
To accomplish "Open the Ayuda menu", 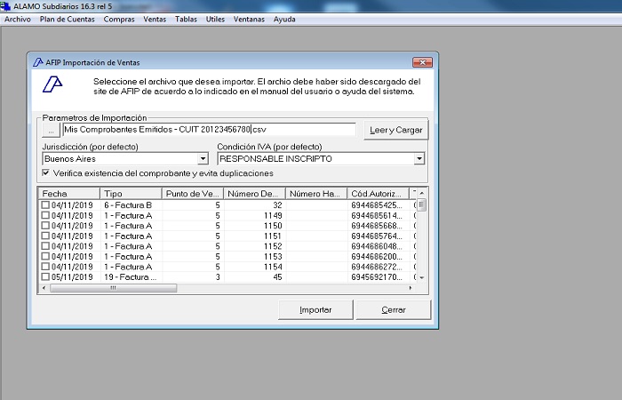I will (284, 19).
